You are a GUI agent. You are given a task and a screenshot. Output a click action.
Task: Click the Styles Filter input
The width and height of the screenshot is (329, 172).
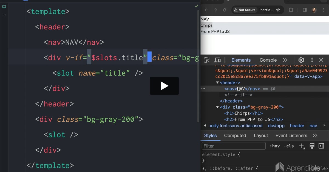click(x=234, y=146)
